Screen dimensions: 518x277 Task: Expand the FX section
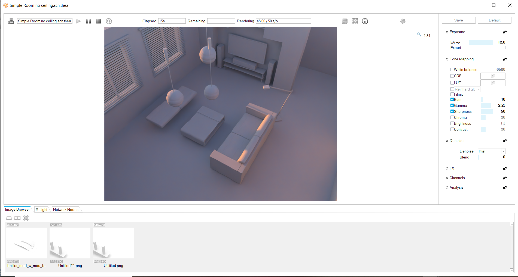pyautogui.click(x=452, y=168)
